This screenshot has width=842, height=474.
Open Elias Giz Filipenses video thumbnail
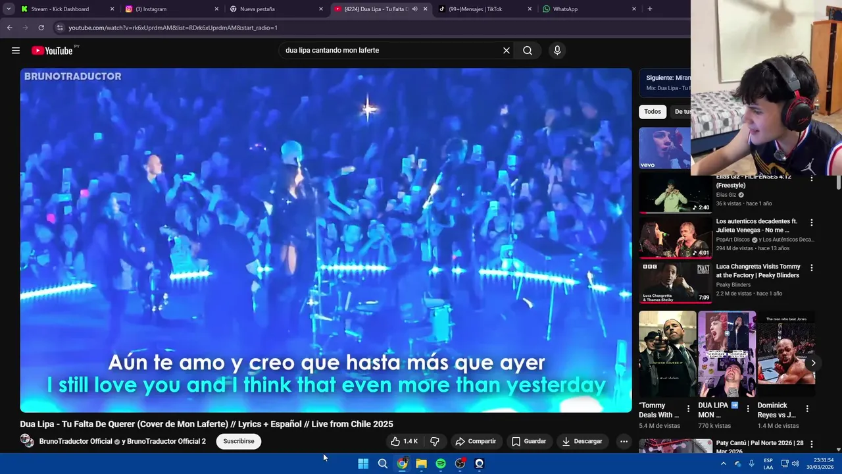(x=675, y=194)
